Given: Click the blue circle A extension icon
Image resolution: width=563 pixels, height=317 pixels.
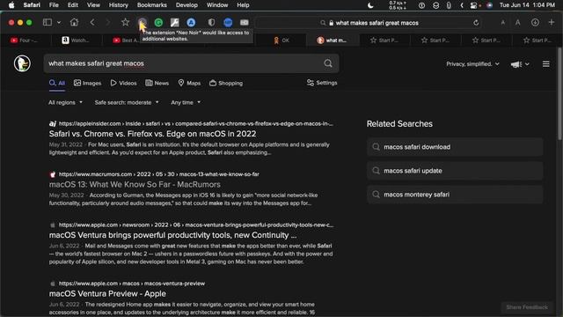Looking at the screenshot, I should coord(191,22).
